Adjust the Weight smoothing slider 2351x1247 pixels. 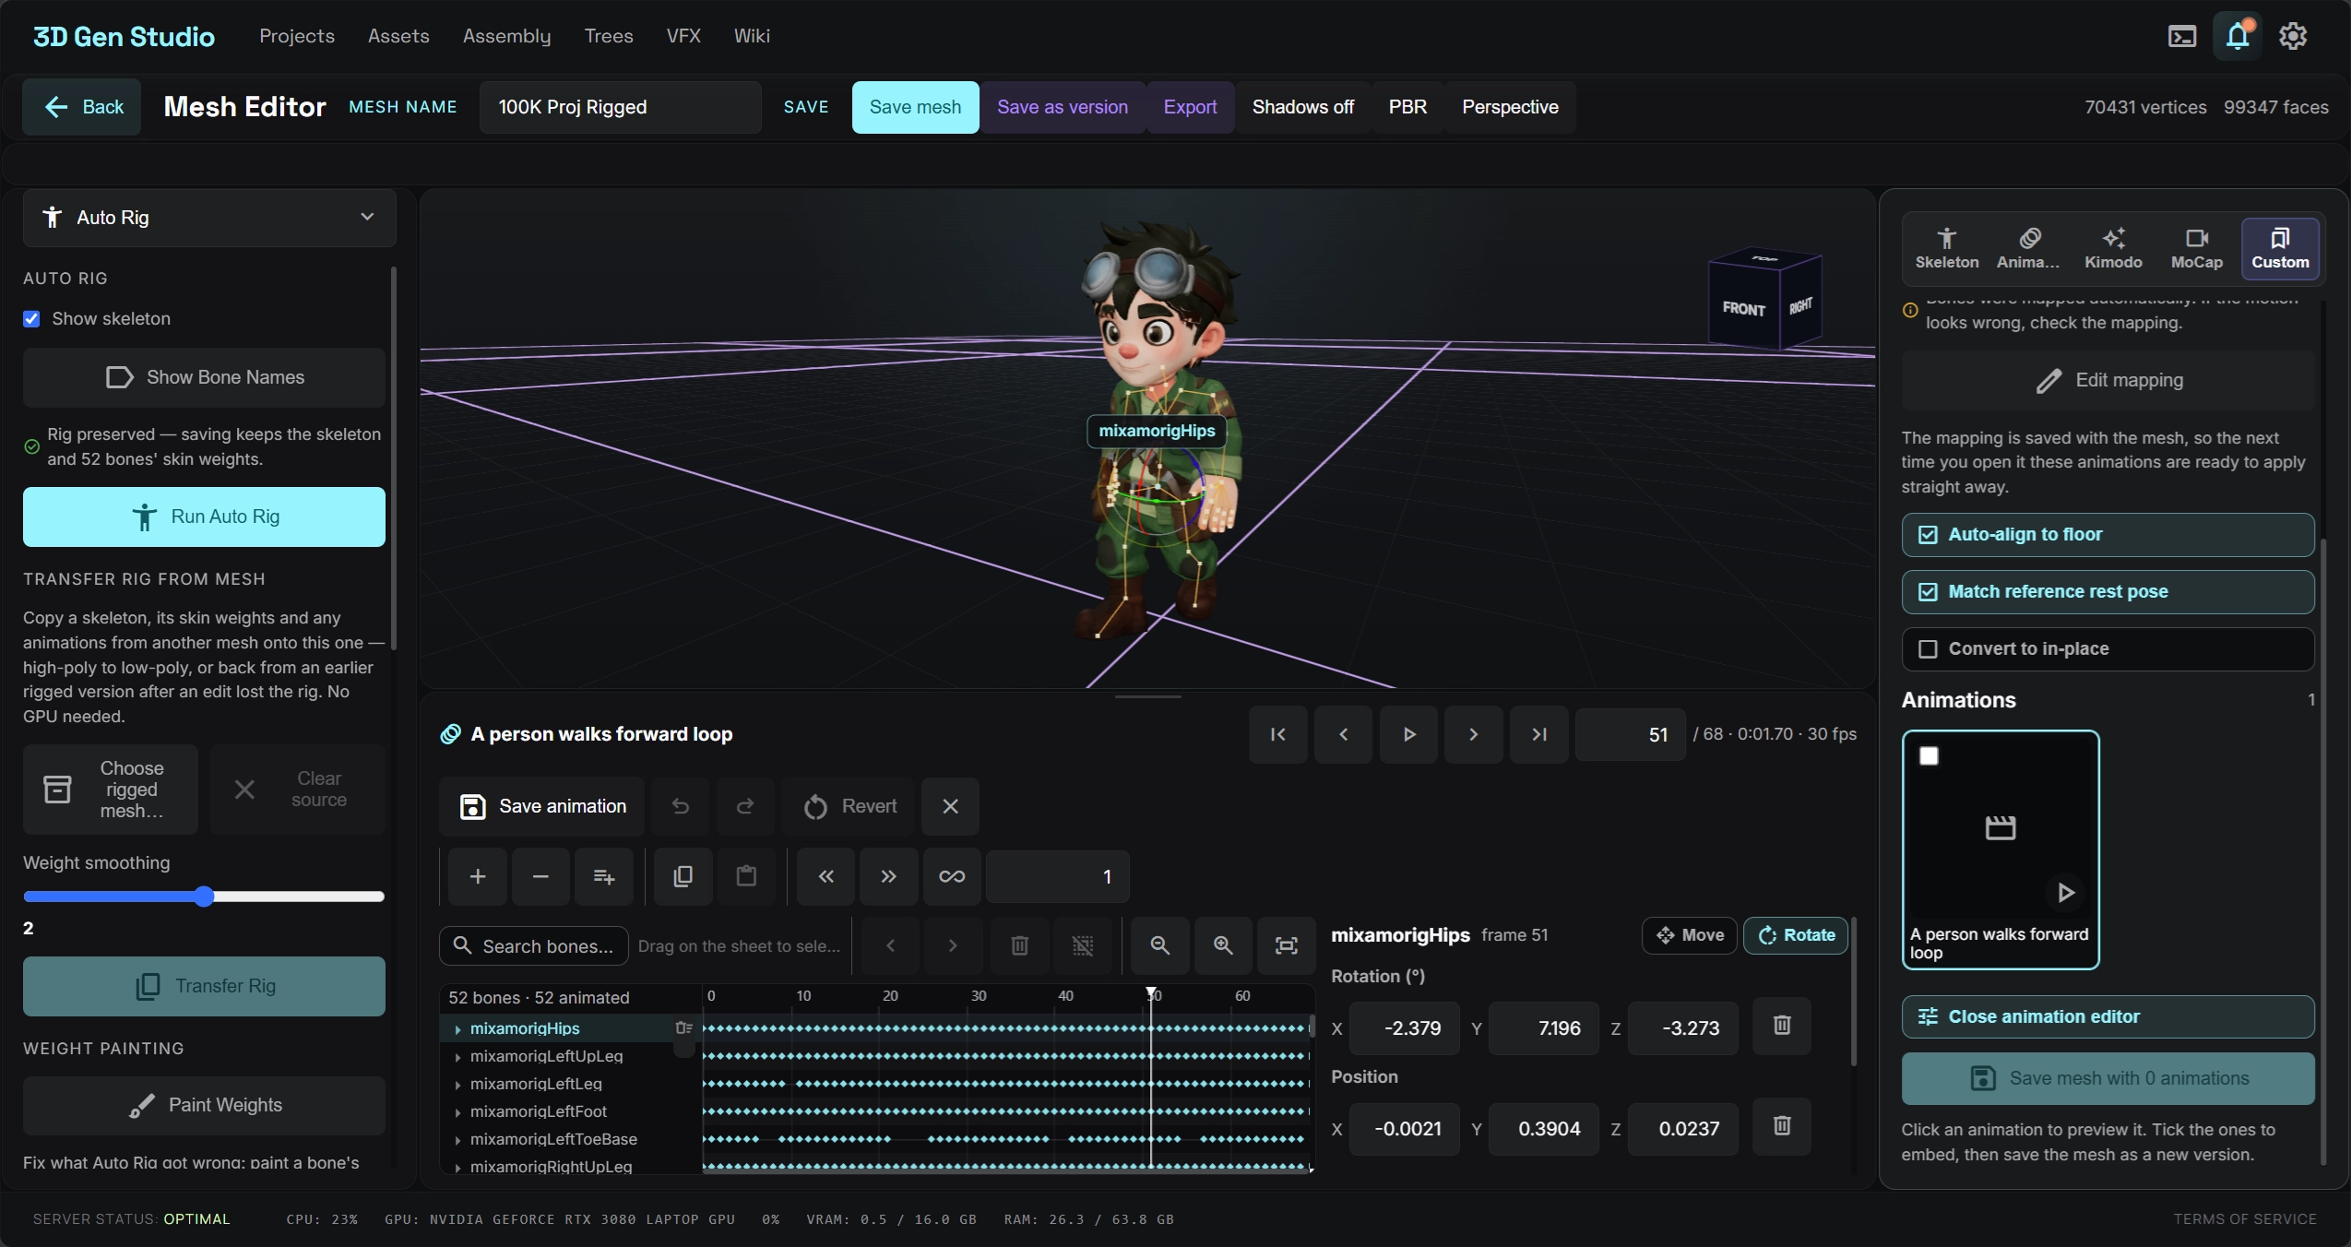[x=204, y=897]
